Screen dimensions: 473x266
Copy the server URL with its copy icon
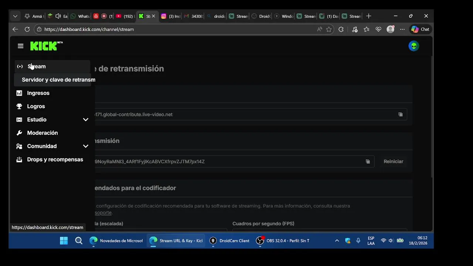[x=400, y=115]
